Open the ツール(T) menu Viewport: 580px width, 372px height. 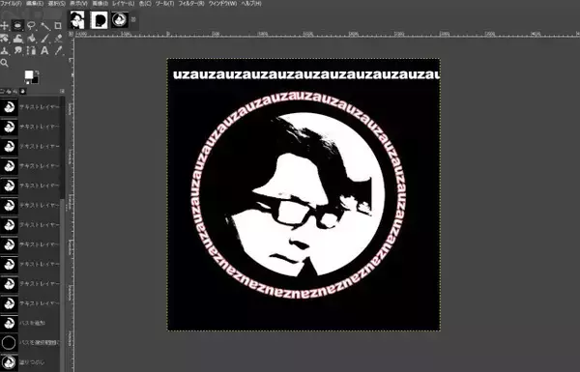tap(164, 3)
